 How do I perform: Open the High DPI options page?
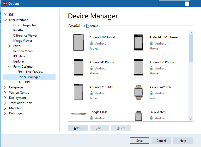[x=23, y=82]
